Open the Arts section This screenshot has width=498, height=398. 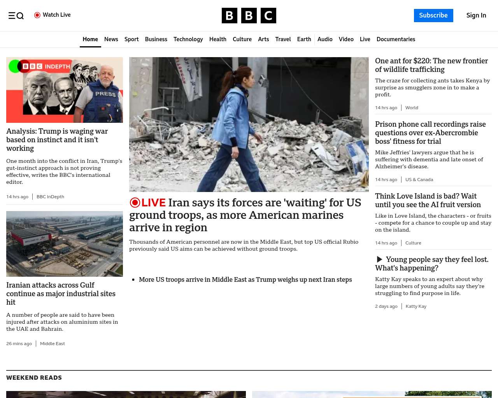(263, 39)
